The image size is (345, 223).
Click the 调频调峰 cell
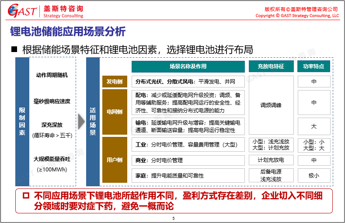point(271,105)
